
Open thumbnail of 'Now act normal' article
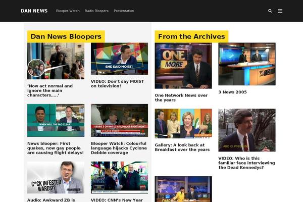coord(56,61)
